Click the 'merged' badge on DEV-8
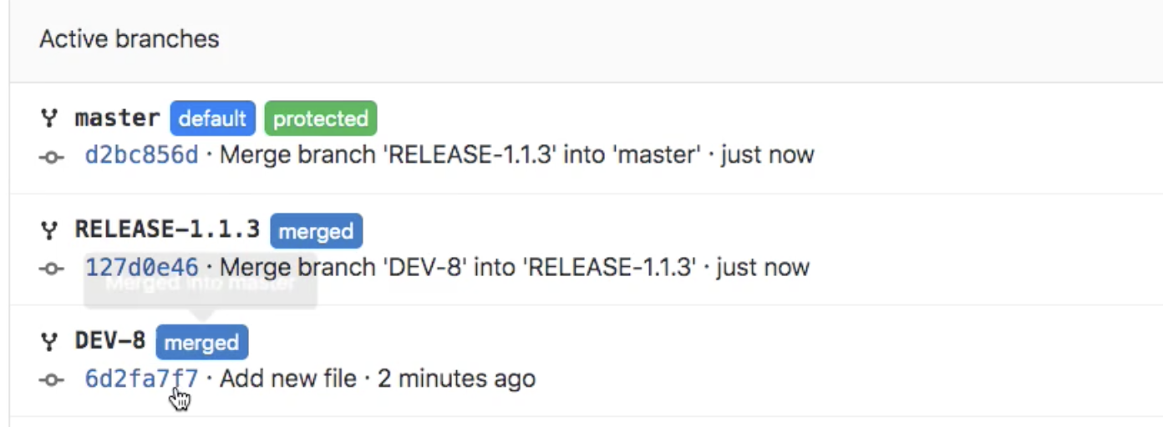This screenshot has height=427, width=1163. [201, 342]
